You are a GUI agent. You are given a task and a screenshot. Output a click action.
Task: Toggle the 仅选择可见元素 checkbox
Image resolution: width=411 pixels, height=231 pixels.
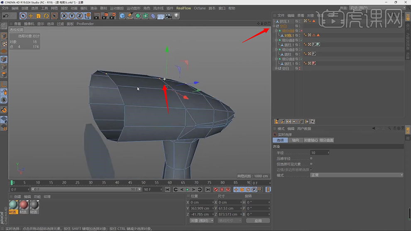pos(312,164)
